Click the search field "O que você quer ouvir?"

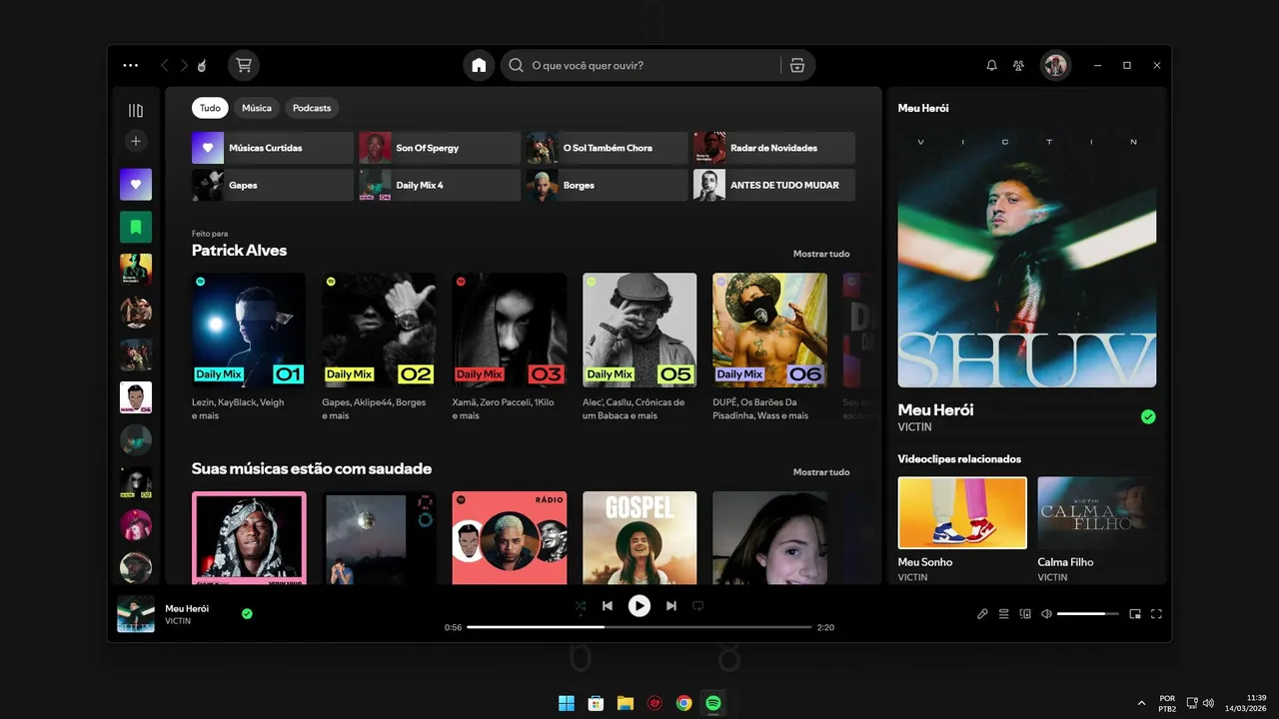[x=639, y=66]
